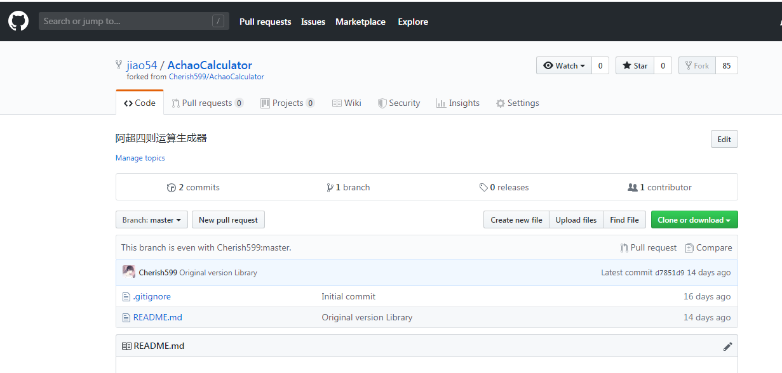Open the .gitignore file
The height and width of the screenshot is (373, 782).
152,296
